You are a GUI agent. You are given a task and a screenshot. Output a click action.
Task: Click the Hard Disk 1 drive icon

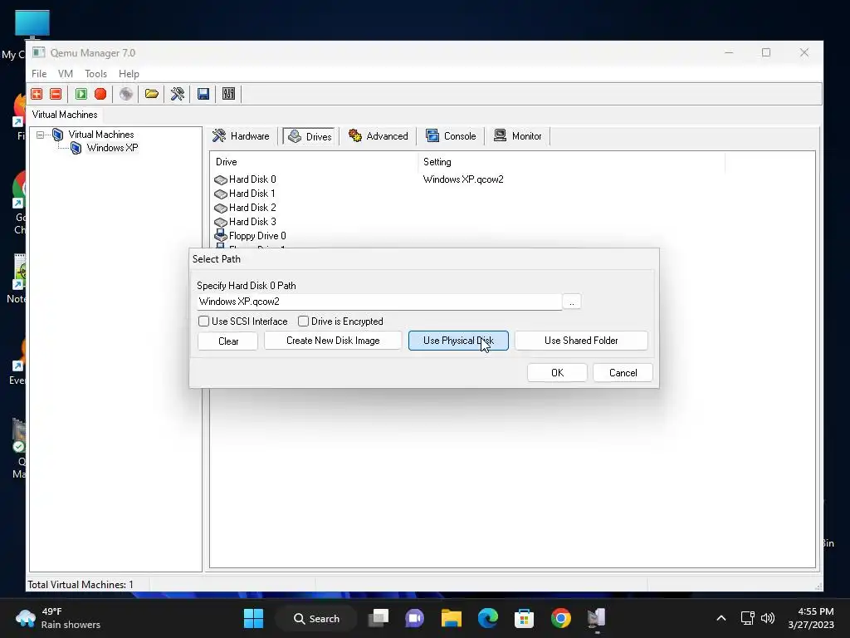coord(221,194)
